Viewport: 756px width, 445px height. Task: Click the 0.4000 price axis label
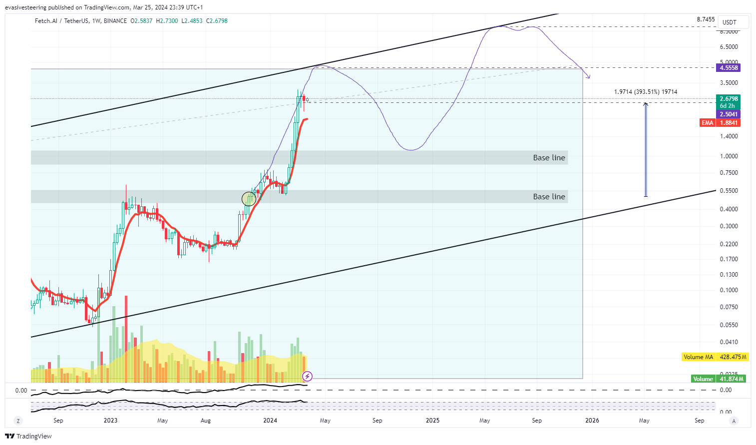(729, 209)
